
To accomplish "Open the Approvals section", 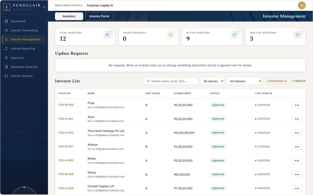I will click(24, 58).
